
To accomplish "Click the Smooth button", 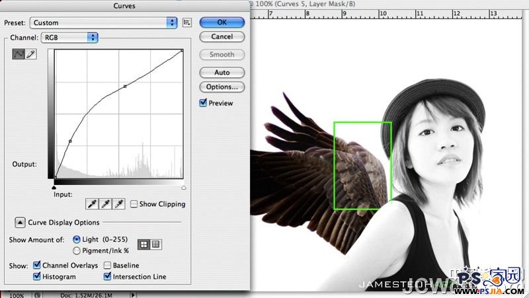I will (x=222, y=55).
